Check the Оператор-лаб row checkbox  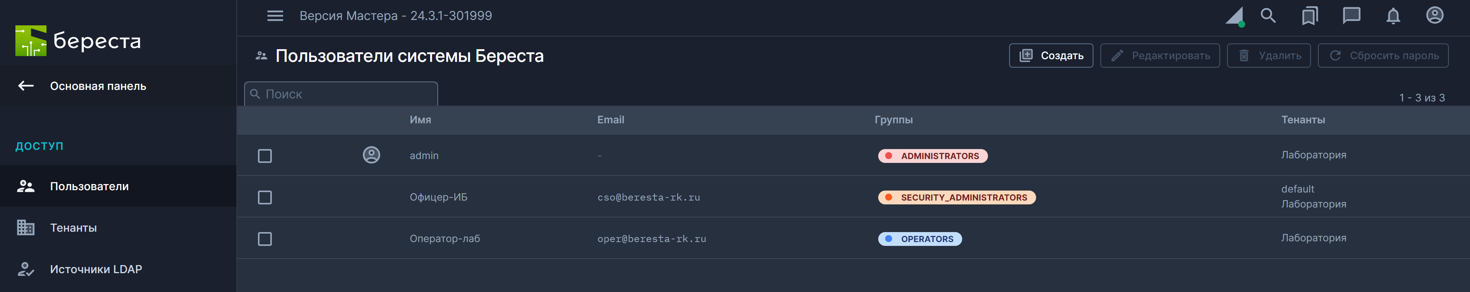(x=265, y=239)
